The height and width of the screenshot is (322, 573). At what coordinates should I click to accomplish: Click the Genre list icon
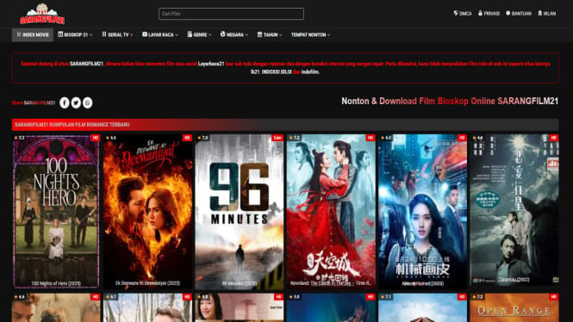point(190,34)
